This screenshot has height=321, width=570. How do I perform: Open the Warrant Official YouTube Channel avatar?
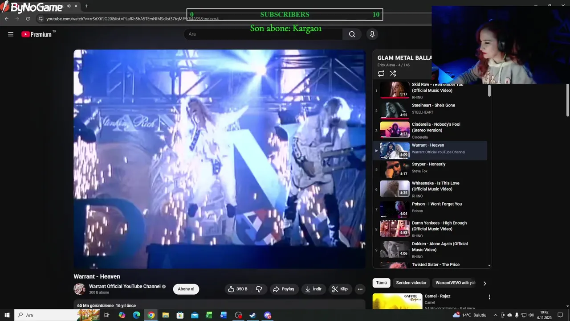click(x=80, y=289)
